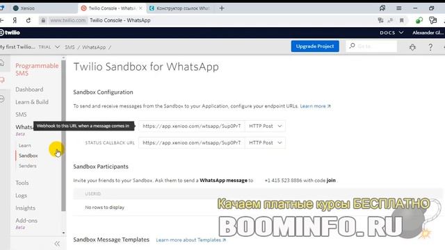Click the bookmarks collection icon in tab bar

(x=382, y=8)
